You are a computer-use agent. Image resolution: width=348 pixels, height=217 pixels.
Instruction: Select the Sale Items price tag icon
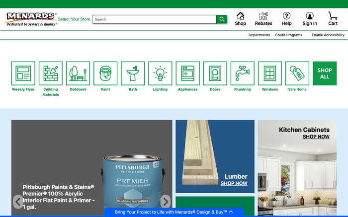[297, 73]
